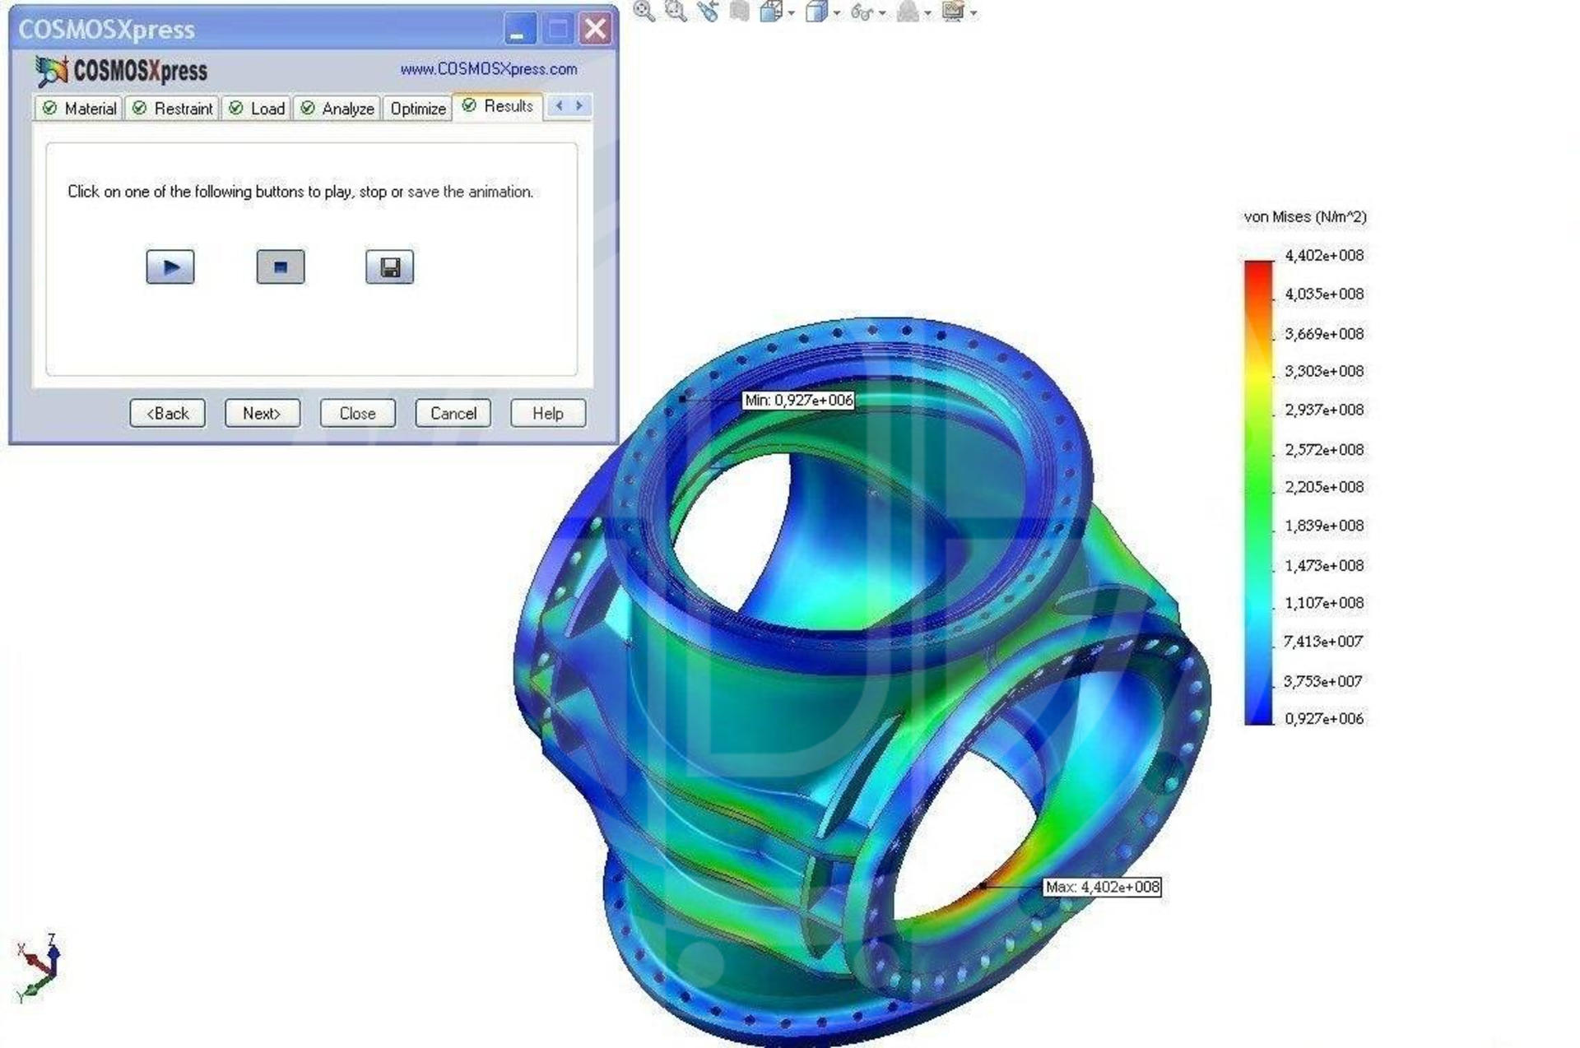
Task: Click the Previous View icon
Action: click(708, 11)
